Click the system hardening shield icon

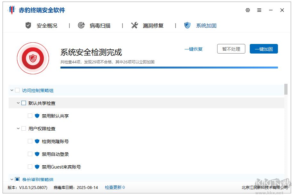pyautogui.click(x=187, y=25)
